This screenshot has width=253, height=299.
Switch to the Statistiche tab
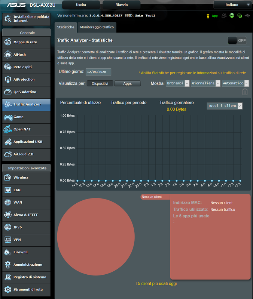point(66,27)
